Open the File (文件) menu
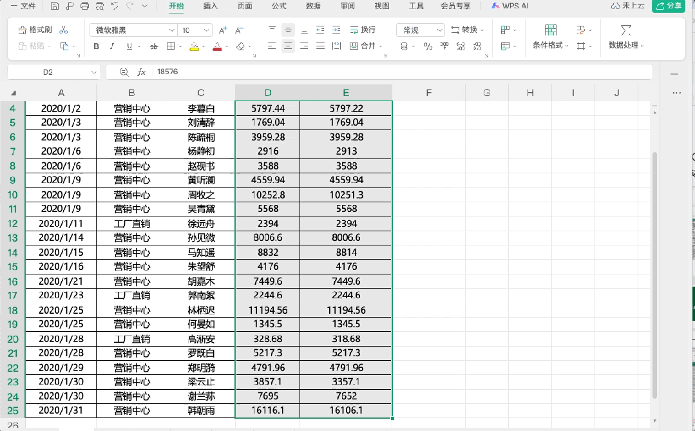695x431 pixels. pyautogui.click(x=23, y=6)
